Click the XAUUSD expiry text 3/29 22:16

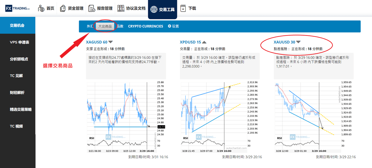click(x=336, y=157)
